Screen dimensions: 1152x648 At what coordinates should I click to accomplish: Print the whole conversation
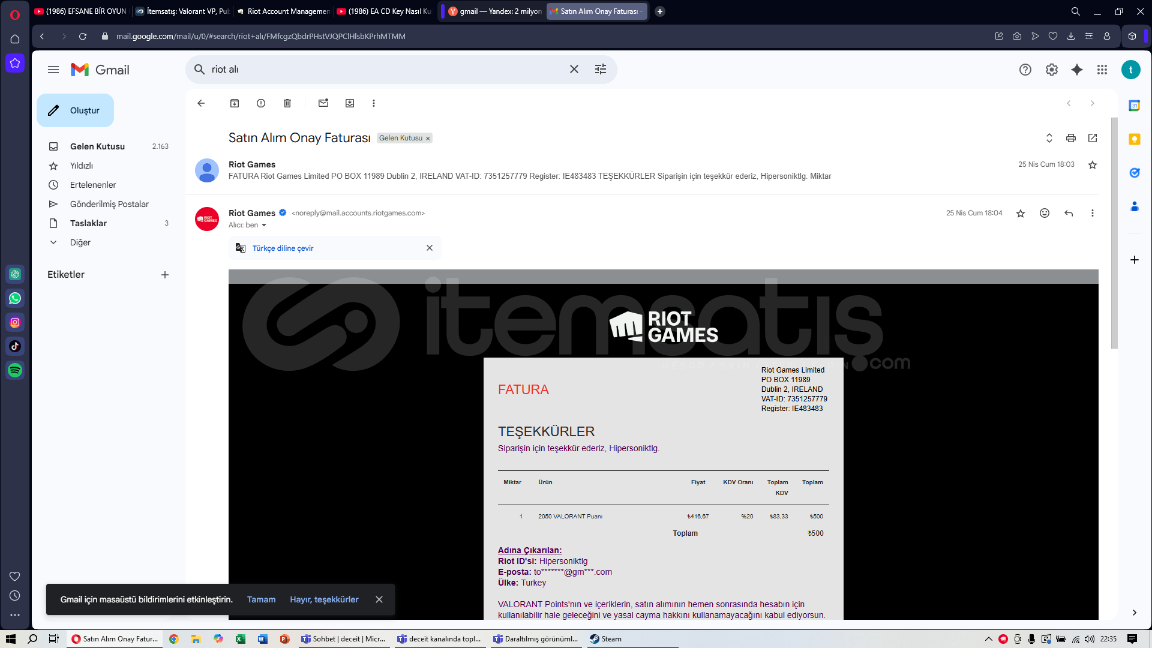click(x=1071, y=138)
